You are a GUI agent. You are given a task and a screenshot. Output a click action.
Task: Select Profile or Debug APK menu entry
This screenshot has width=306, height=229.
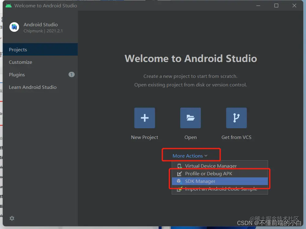[x=220, y=173]
